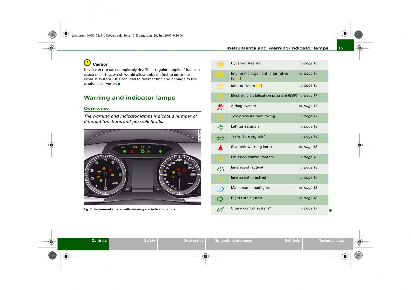The width and height of the screenshot is (411, 290).
Task: Click the yellow Caution exclamation icon
Action: click(87, 63)
